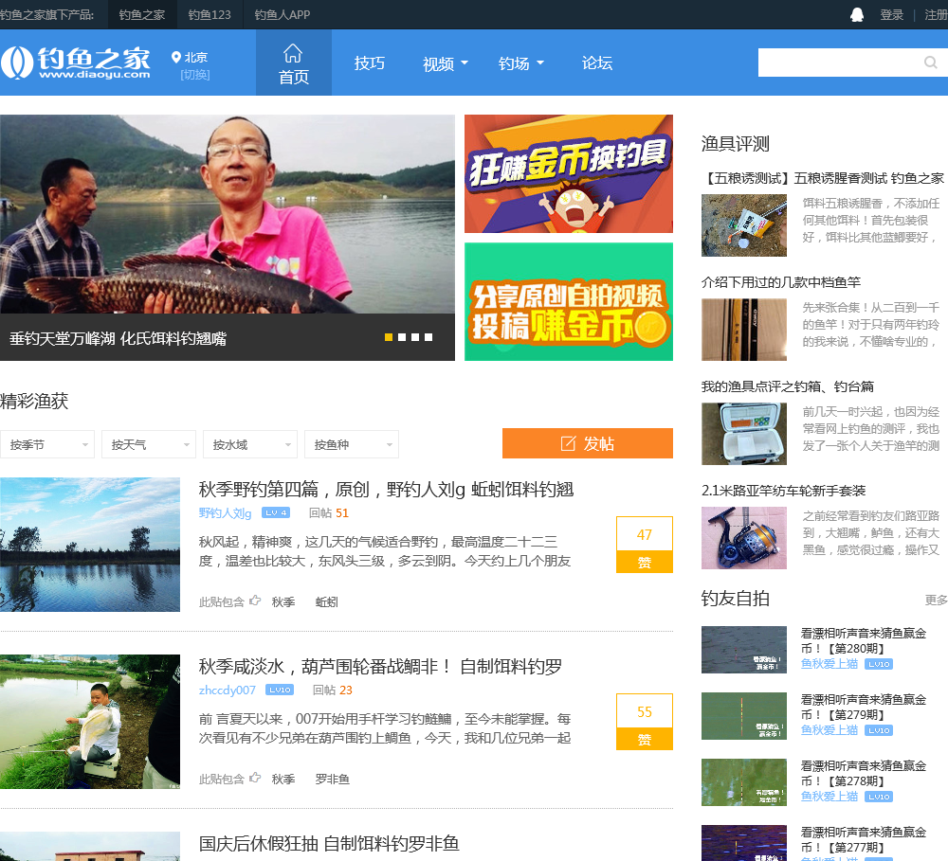Screen dimensions: 948x861
Task: Select the first carousel dot
Action: [x=389, y=337]
